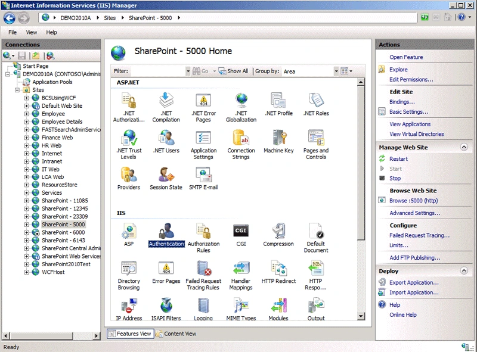Expand the Default Web Site node
This screenshot has width=477, height=352.
point(27,106)
